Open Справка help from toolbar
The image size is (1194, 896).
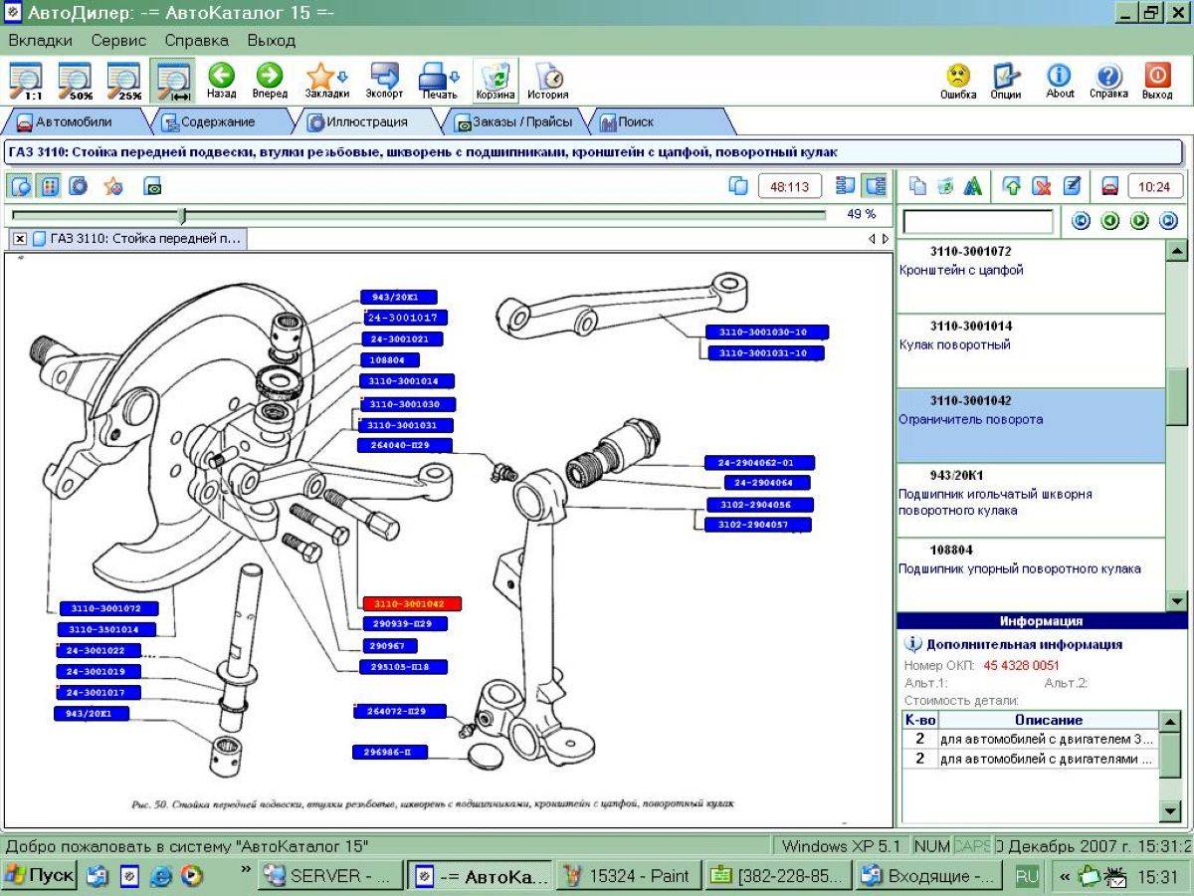pos(1108,81)
